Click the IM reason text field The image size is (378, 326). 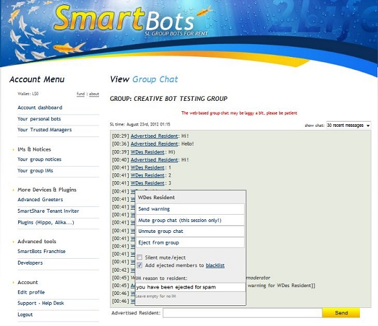pos(190,287)
